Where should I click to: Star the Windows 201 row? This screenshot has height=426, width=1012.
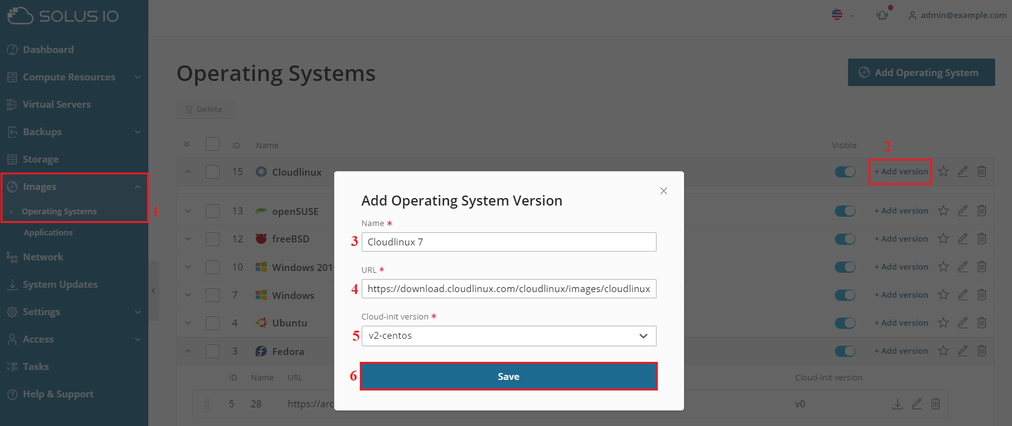(x=943, y=267)
